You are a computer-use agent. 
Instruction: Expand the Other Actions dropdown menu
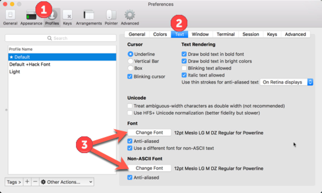click(67, 182)
